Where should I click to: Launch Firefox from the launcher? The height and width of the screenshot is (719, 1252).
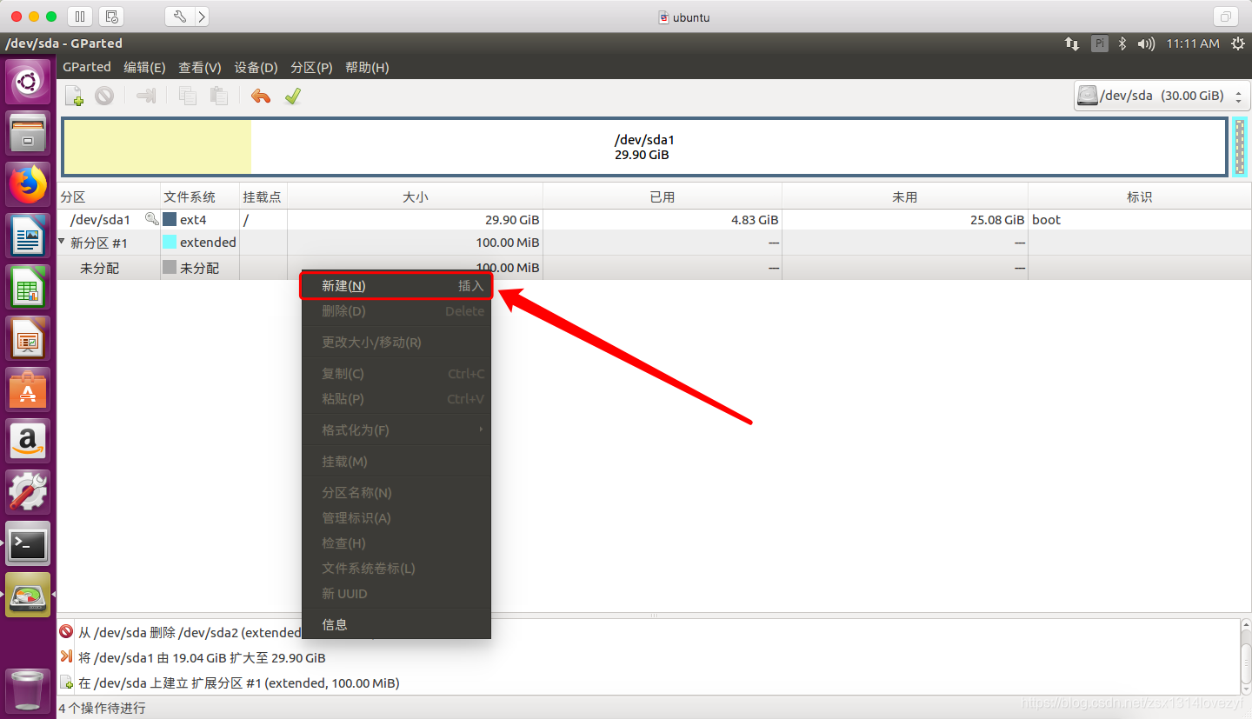pos(28,184)
